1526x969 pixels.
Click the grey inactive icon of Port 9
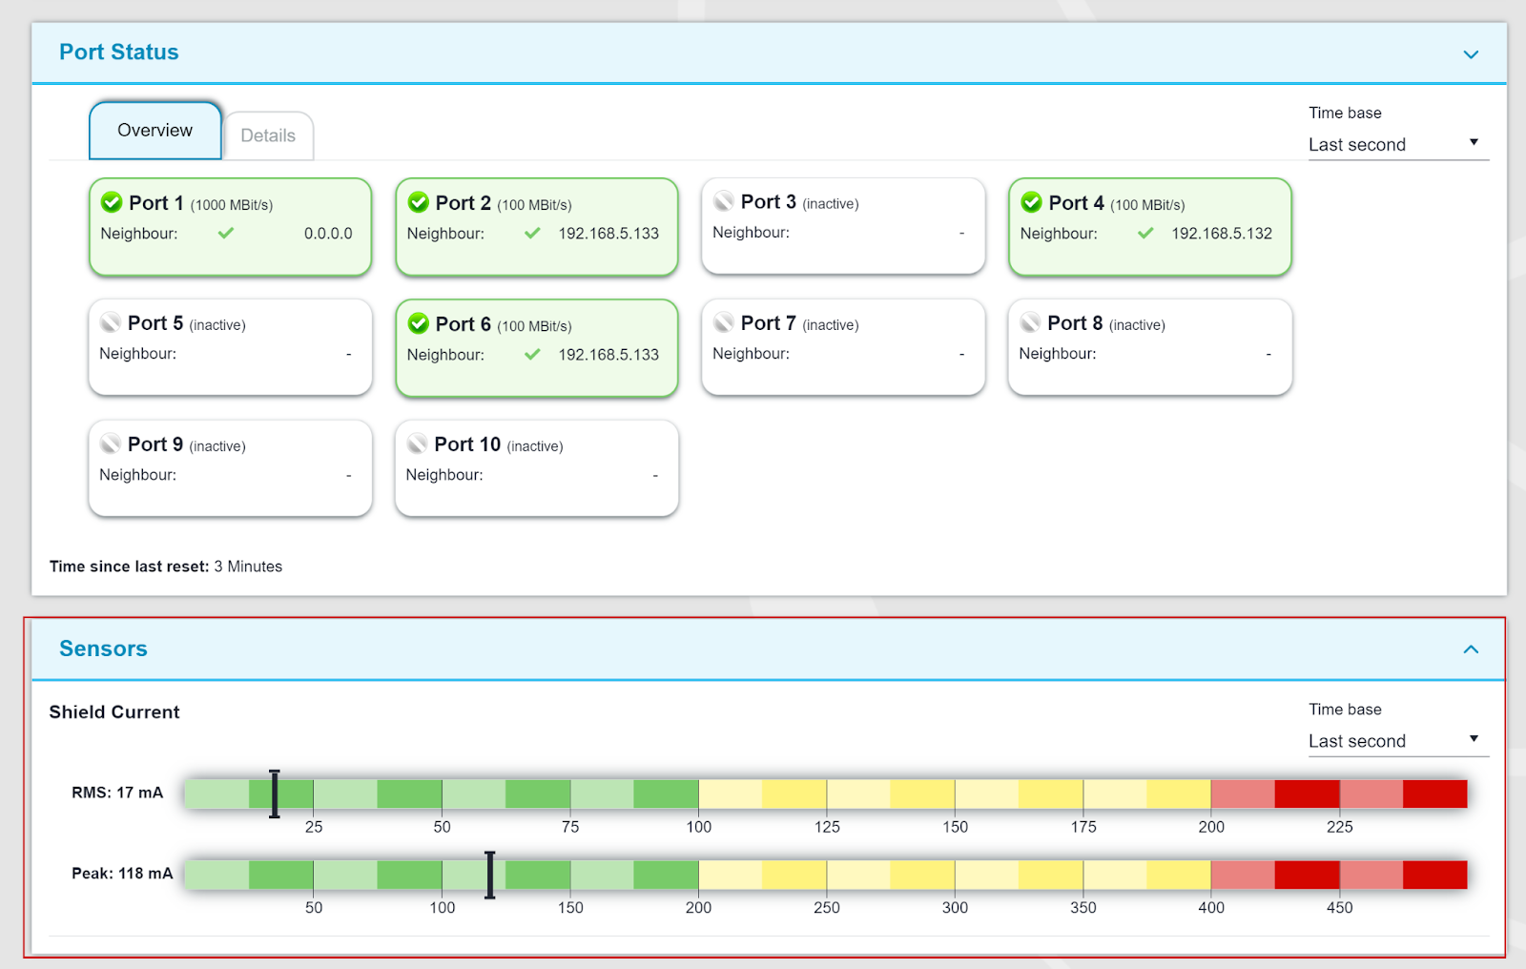click(x=111, y=443)
